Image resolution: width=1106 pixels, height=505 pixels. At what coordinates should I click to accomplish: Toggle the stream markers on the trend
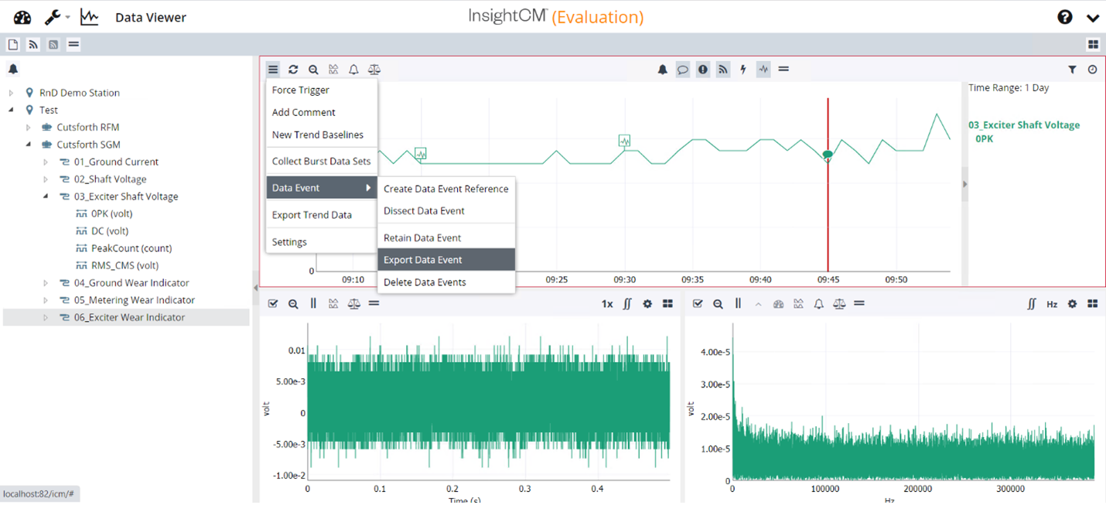click(x=723, y=70)
